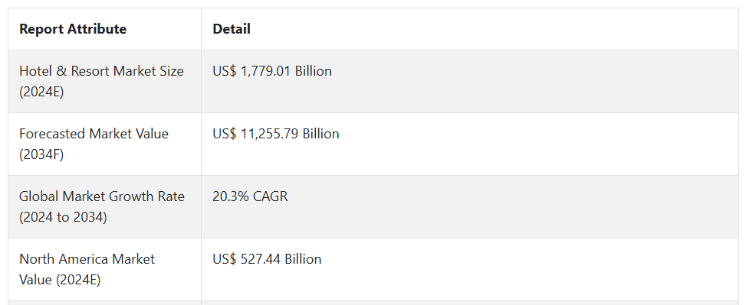746x305 pixels.
Task: Click the word Billion in the first data row
Action: [314, 71]
